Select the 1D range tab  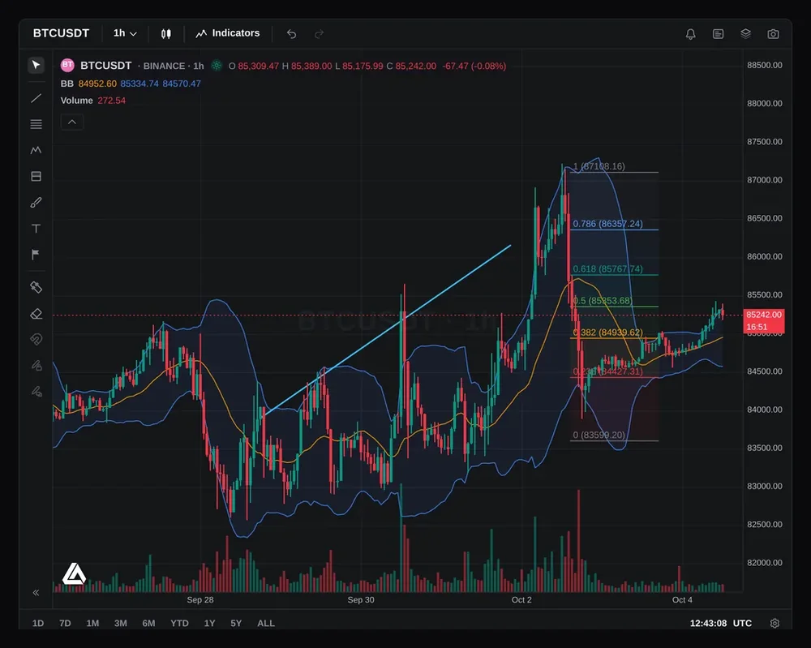point(38,623)
